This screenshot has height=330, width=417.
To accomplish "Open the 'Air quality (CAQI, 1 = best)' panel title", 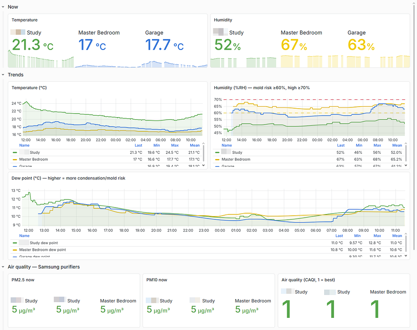I will click(308, 280).
